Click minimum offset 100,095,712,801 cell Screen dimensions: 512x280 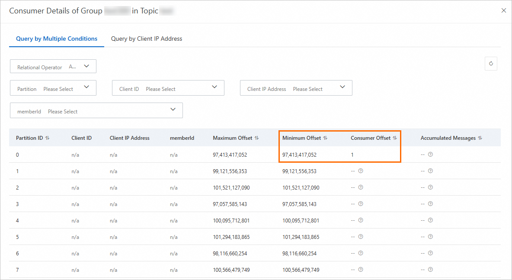point(301,221)
